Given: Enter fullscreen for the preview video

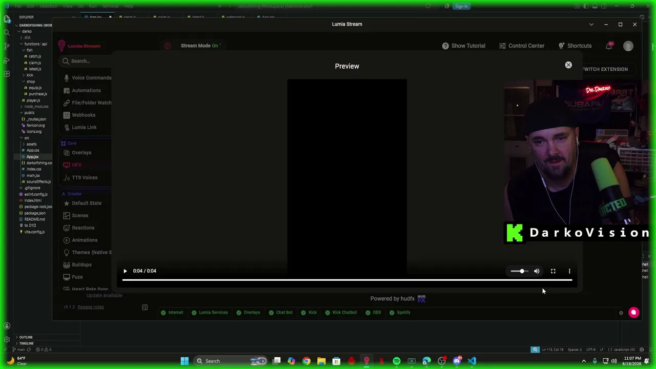Looking at the screenshot, I should [x=553, y=271].
